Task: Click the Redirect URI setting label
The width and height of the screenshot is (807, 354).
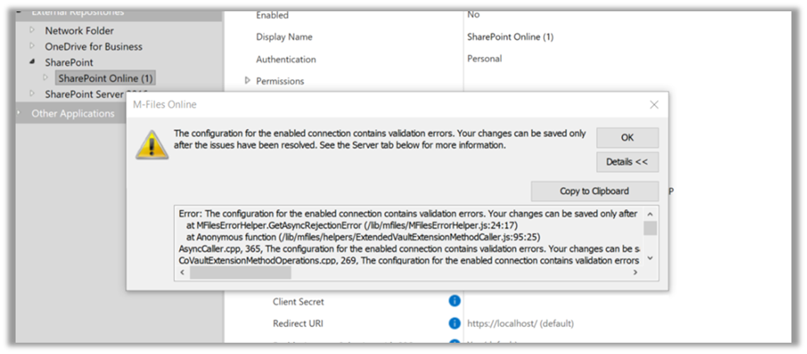Action: (x=298, y=324)
